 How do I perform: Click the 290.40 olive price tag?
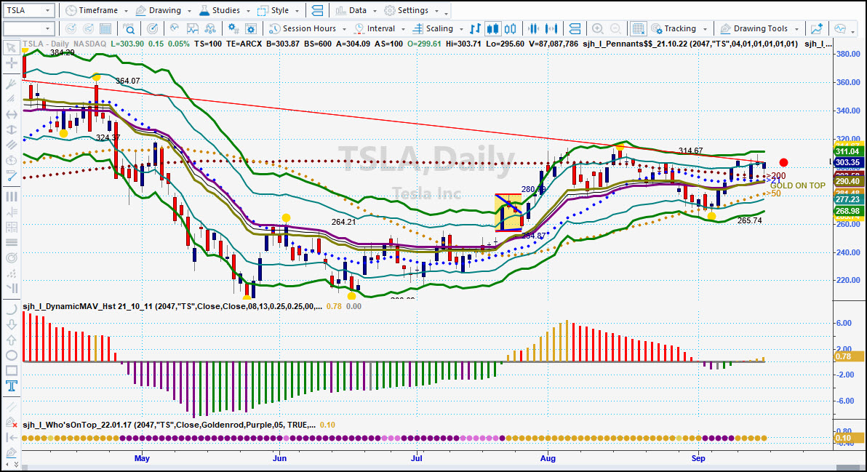point(847,181)
